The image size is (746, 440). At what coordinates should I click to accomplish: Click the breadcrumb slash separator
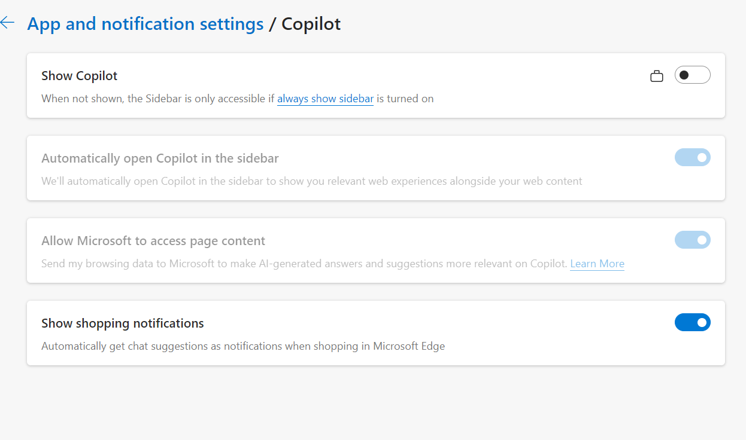[273, 24]
